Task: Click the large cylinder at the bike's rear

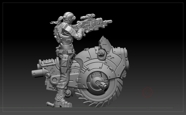Action: click(x=38, y=73)
